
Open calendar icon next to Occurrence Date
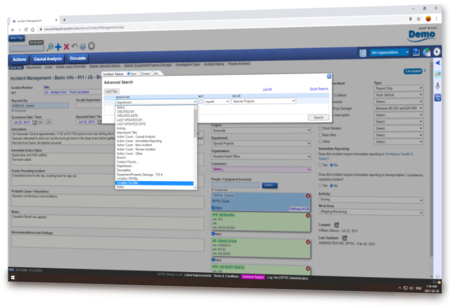click(34, 122)
